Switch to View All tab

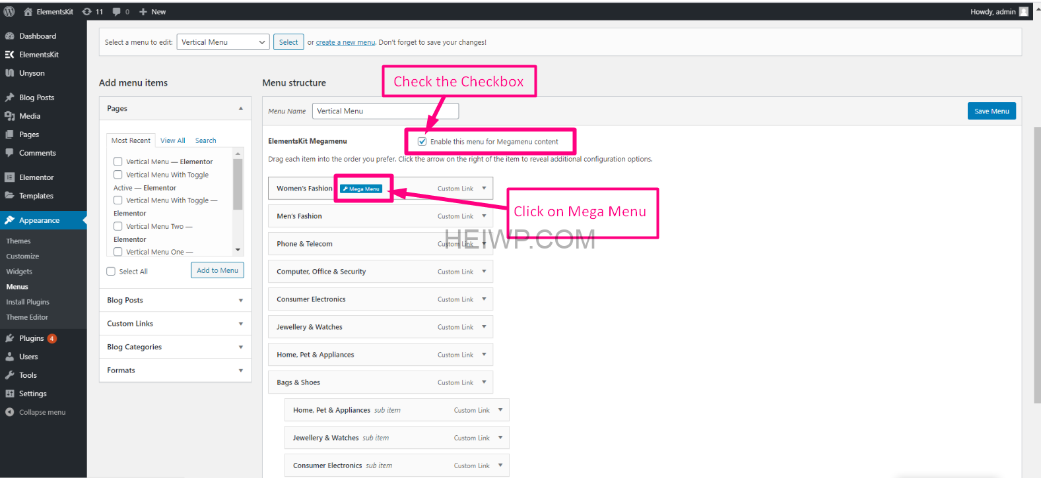(x=173, y=140)
